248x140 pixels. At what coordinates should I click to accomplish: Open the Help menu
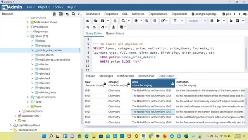[71, 7]
